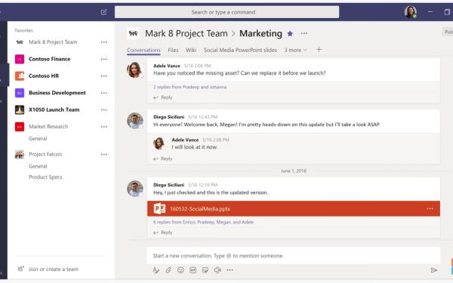Click the Meet now video icon
The image size is (453, 283).
217,270
